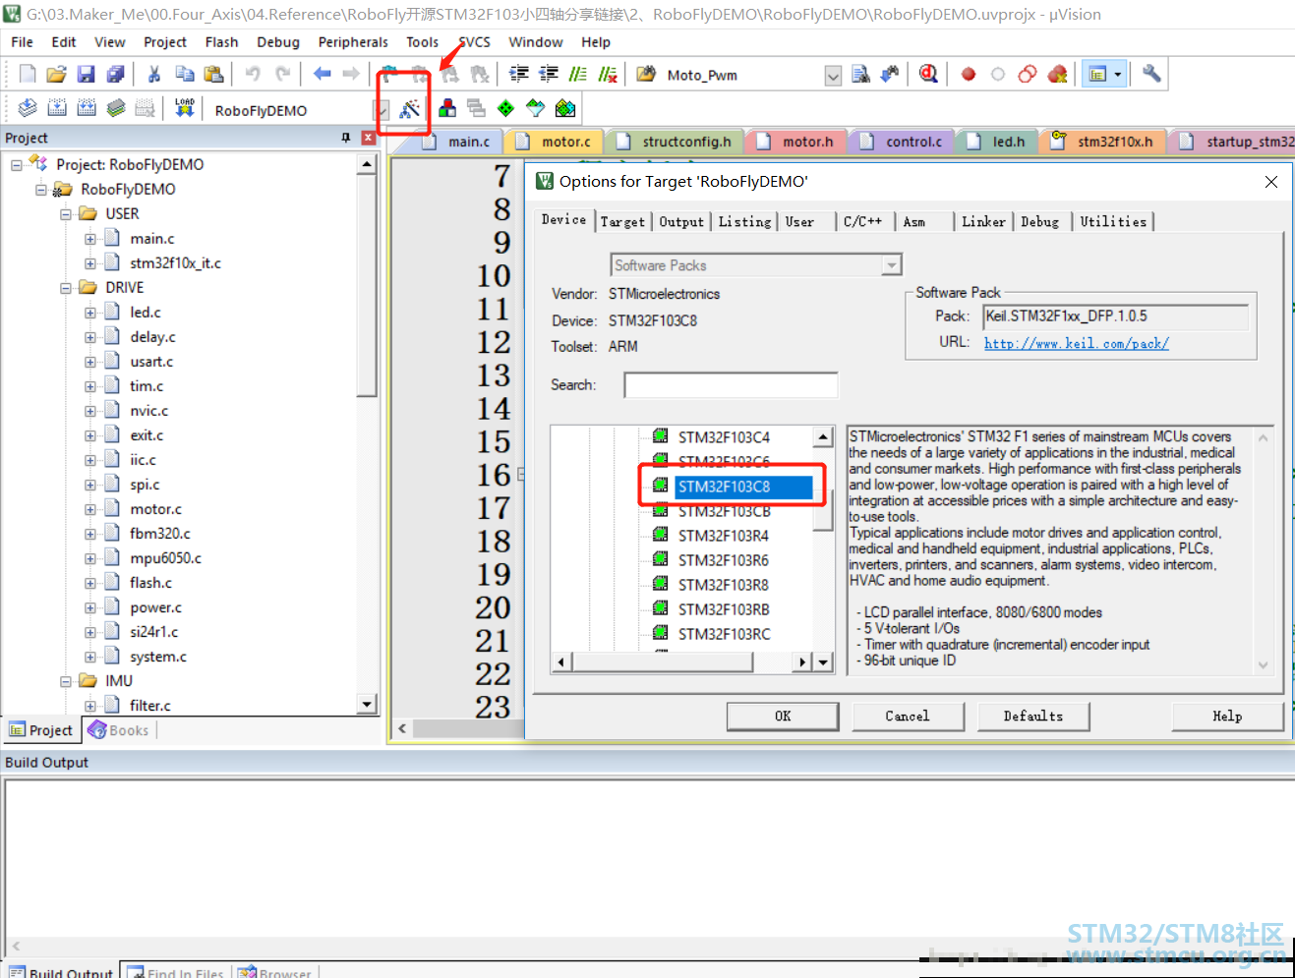This screenshot has width=1295, height=978.
Task: Open Pack Installer icon
Action: pyautogui.click(x=565, y=108)
